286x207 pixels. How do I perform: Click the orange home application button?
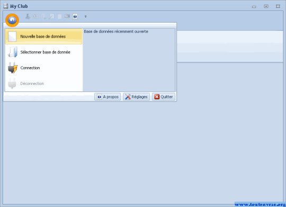(x=12, y=20)
